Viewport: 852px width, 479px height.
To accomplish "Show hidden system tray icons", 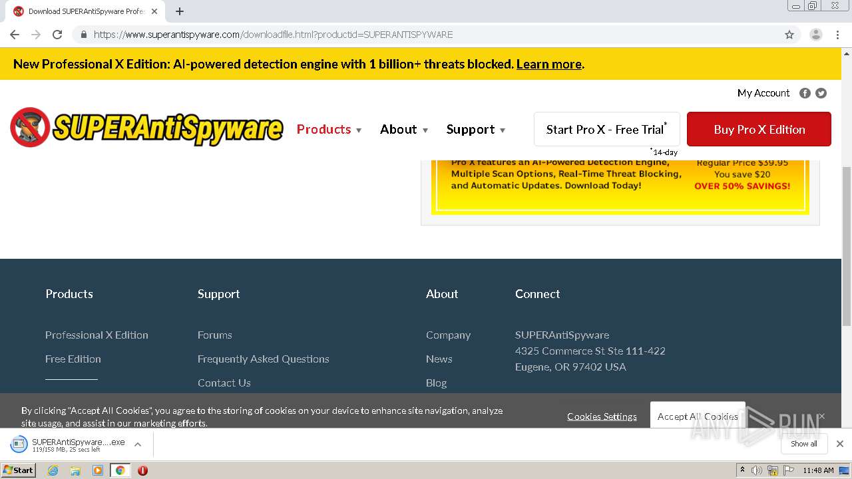I will click(742, 470).
